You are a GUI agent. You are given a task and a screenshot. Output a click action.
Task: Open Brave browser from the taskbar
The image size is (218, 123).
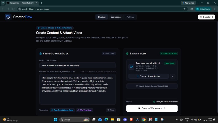[131, 120]
